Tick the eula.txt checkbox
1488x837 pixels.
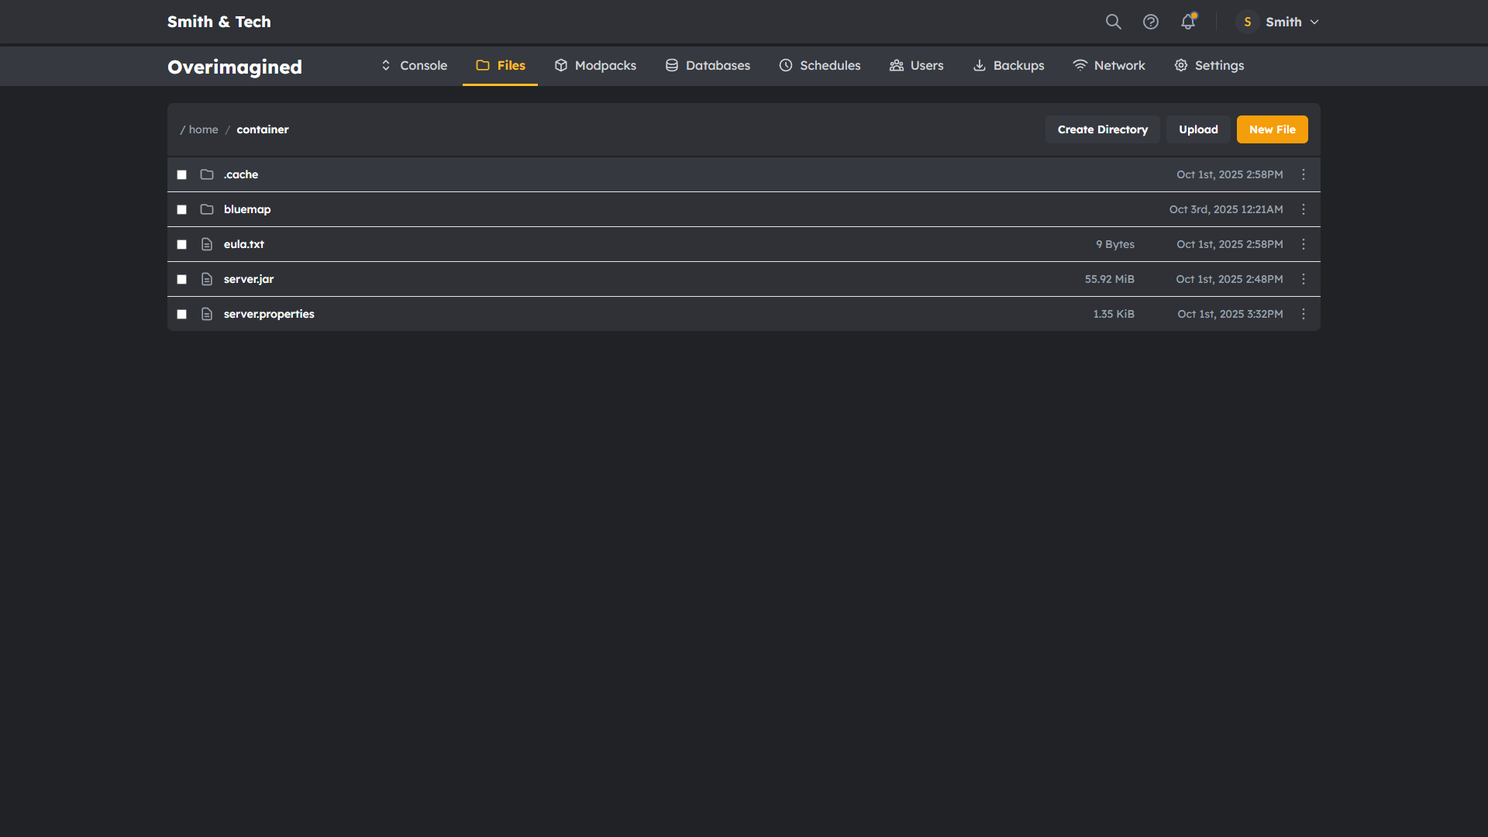[x=182, y=244]
